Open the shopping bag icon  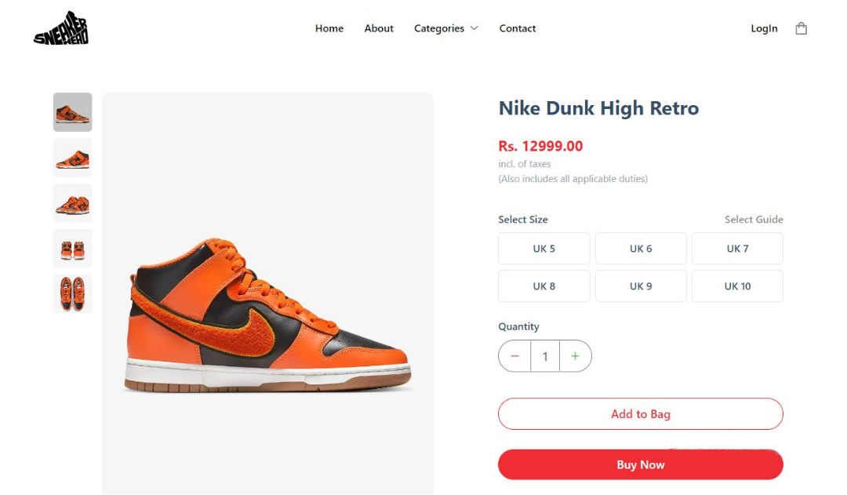pyautogui.click(x=801, y=27)
